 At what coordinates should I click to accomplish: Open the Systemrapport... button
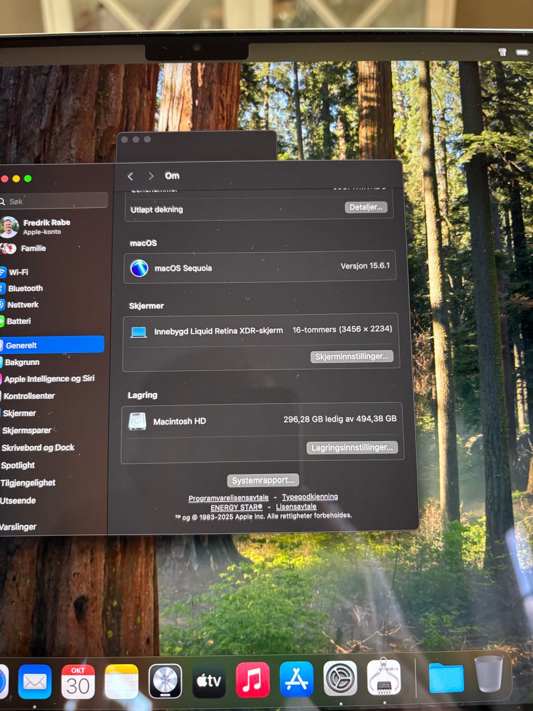tap(263, 480)
